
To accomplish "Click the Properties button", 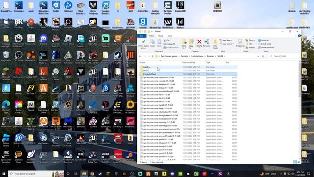I will click(240, 43).
